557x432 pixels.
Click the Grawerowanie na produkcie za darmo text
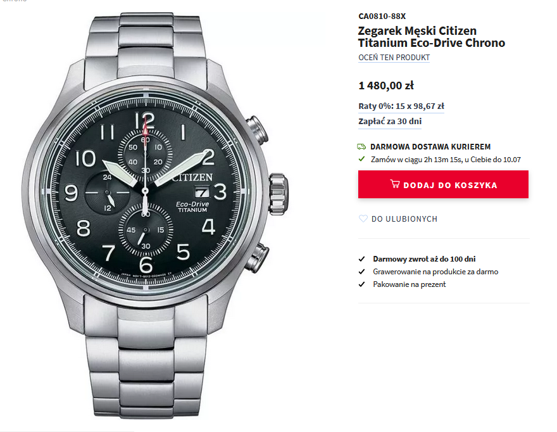[435, 272]
